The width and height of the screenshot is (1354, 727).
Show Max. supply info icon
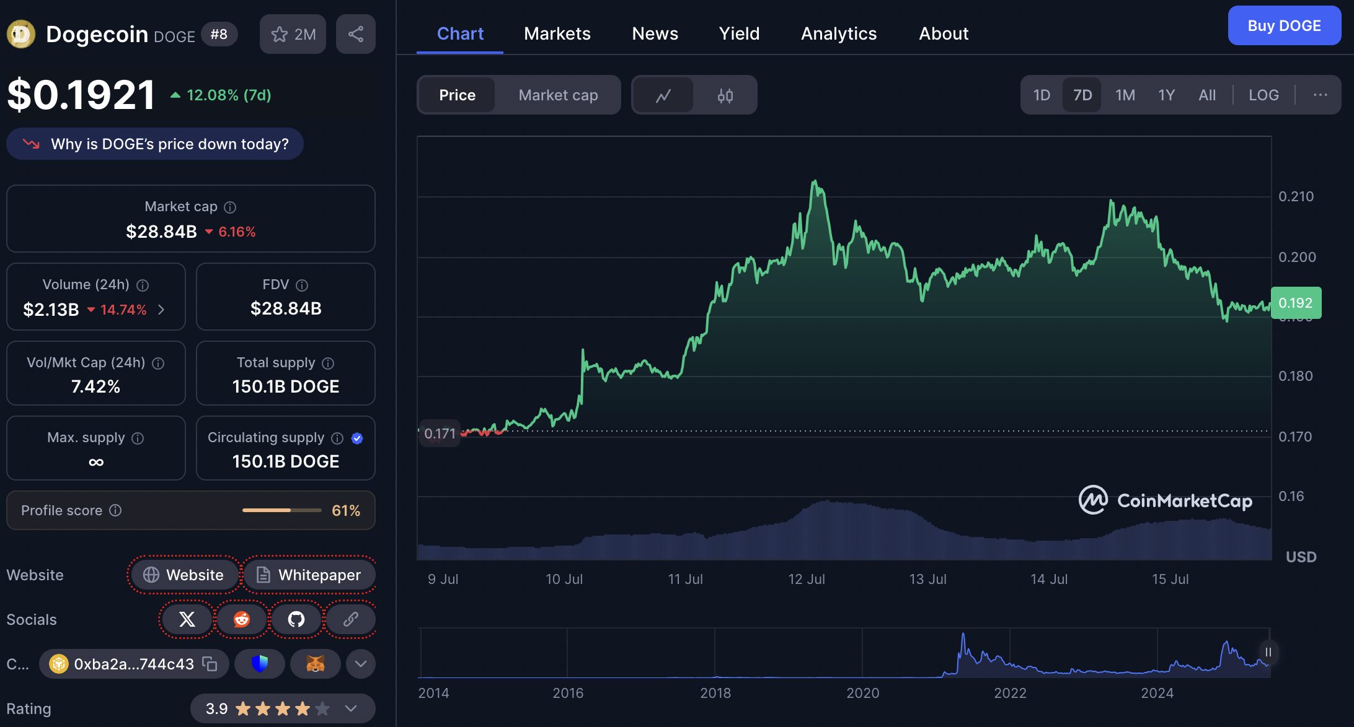(x=138, y=438)
